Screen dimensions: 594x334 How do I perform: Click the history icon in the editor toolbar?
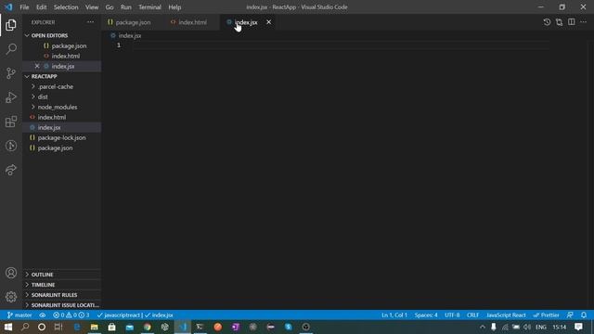click(547, 22)
